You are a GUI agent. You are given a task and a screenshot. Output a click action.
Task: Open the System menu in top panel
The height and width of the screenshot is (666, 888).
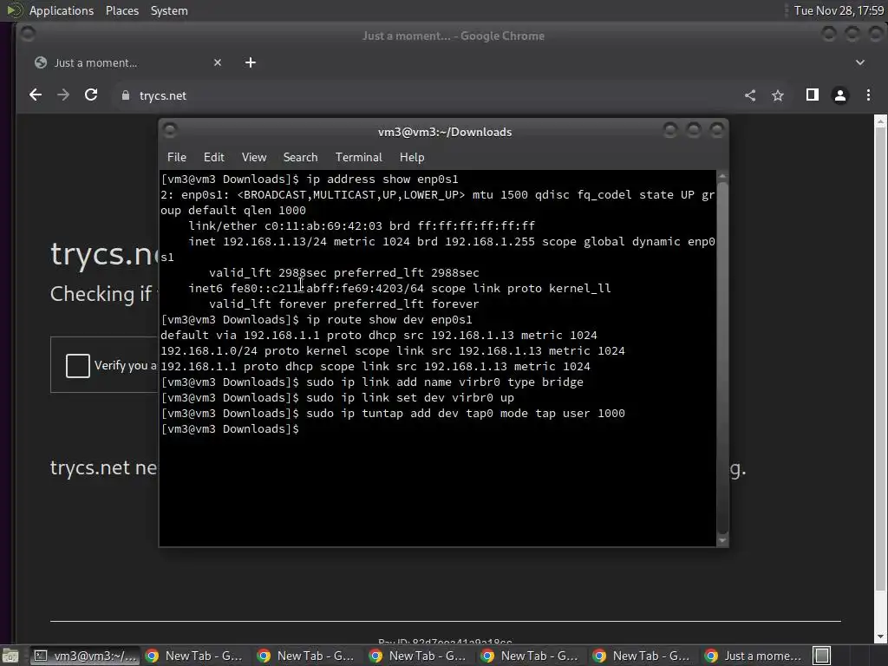point(169,10)
